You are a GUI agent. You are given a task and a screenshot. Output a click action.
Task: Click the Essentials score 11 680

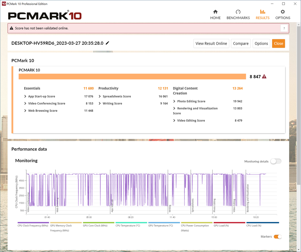[x=89, y=88]
